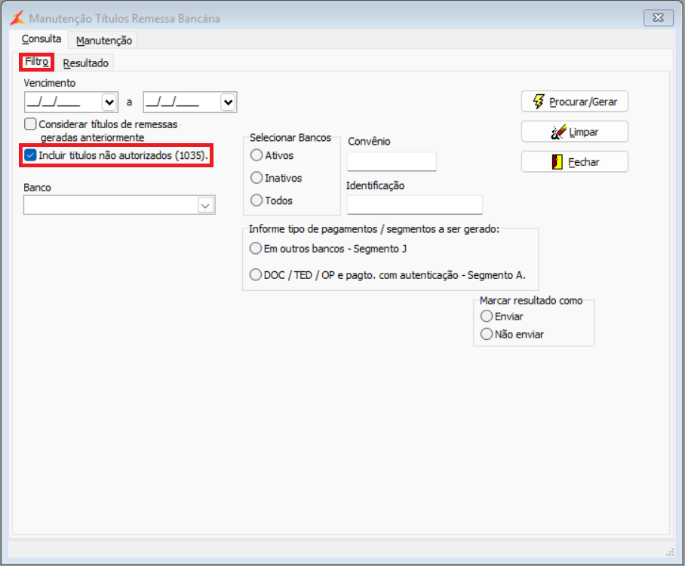The height and width of the screenshot is (566, 685).
Task: Mark result as Não enviar
Action: pyautogui.click(x=487, y=335)
